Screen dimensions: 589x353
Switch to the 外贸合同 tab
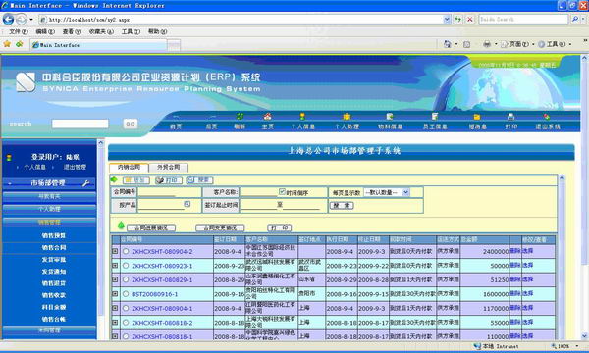(168, 168)
